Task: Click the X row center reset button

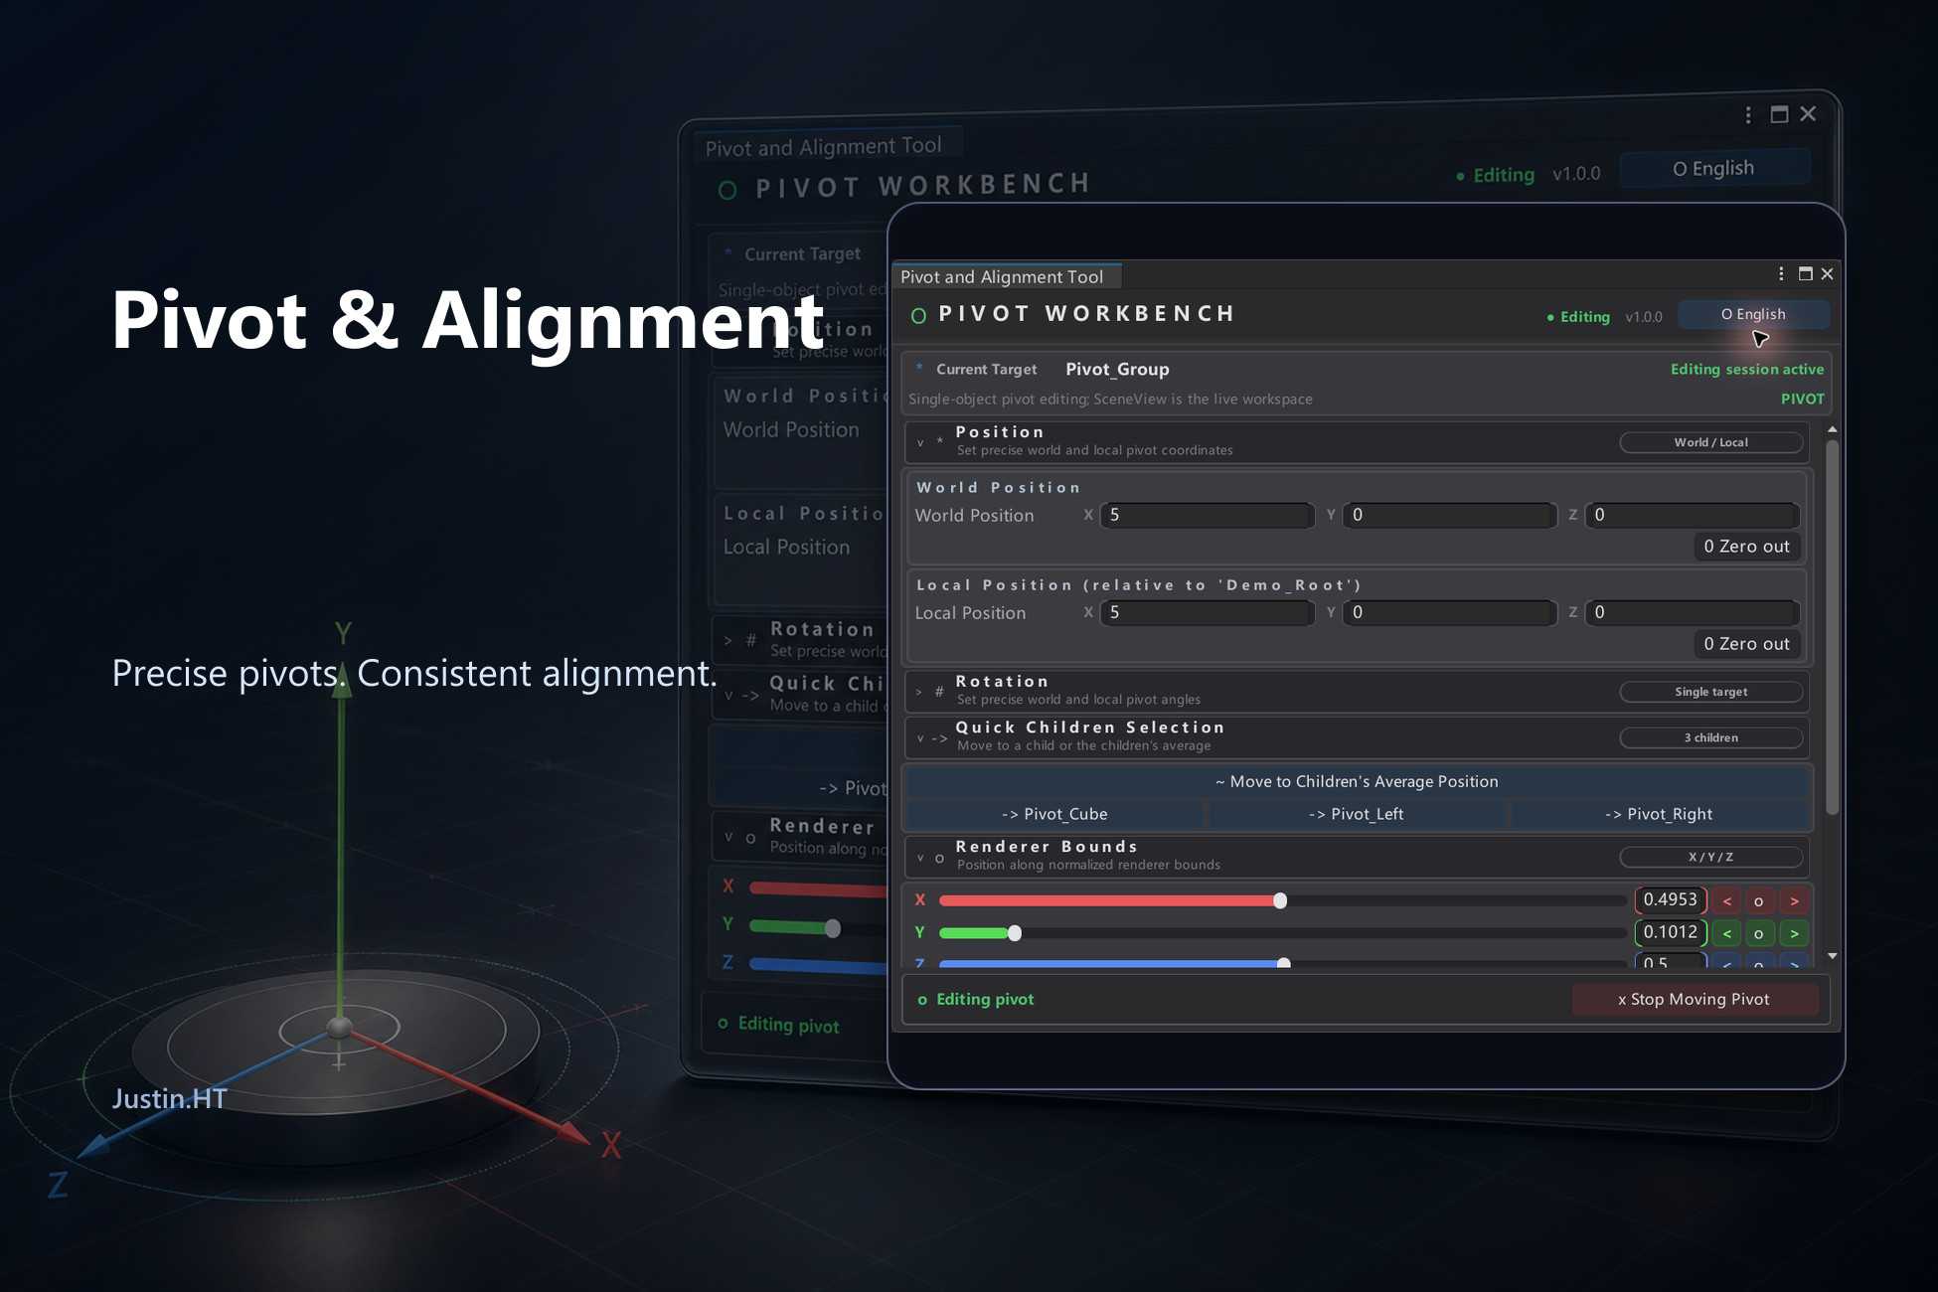Action: 1759,900
